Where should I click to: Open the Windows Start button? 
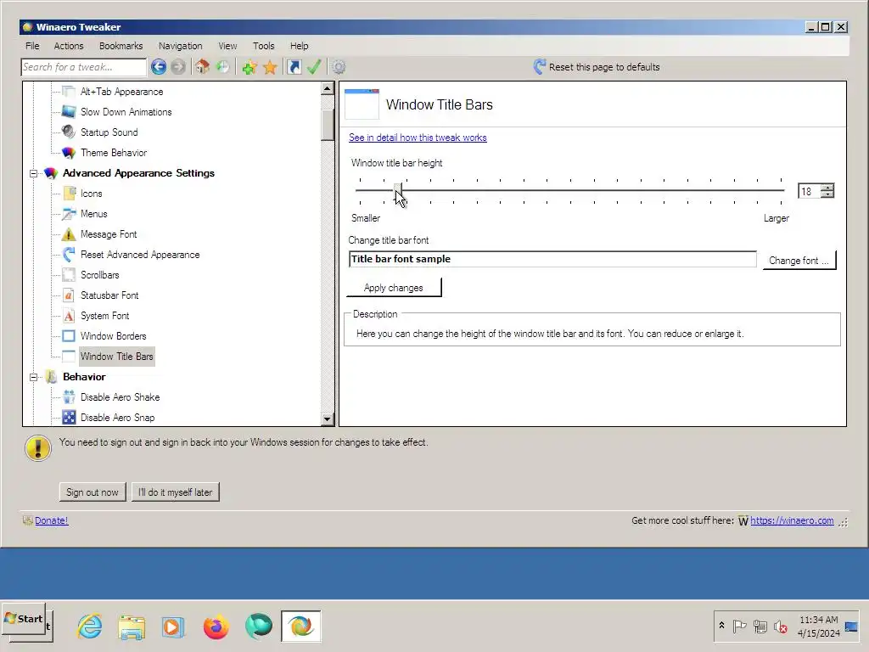point(23,619)
